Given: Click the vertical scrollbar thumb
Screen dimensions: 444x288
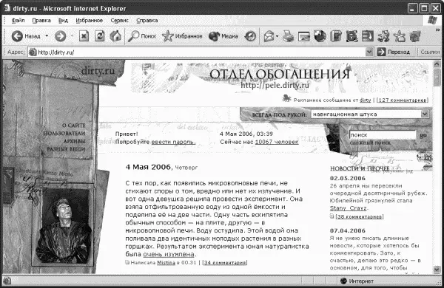Looking at the screenshot, I should point(437,77).
